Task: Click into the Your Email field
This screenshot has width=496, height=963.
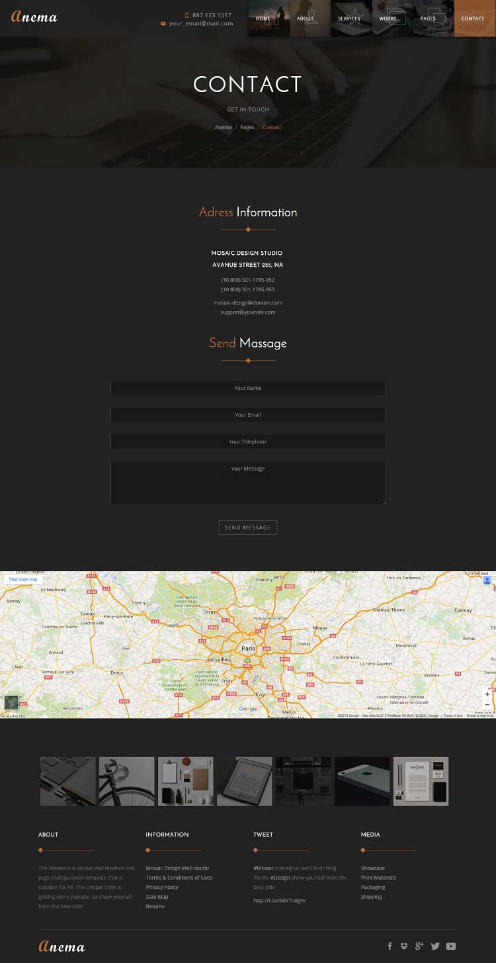Action: pyautogui.click(x=248, y=415)
